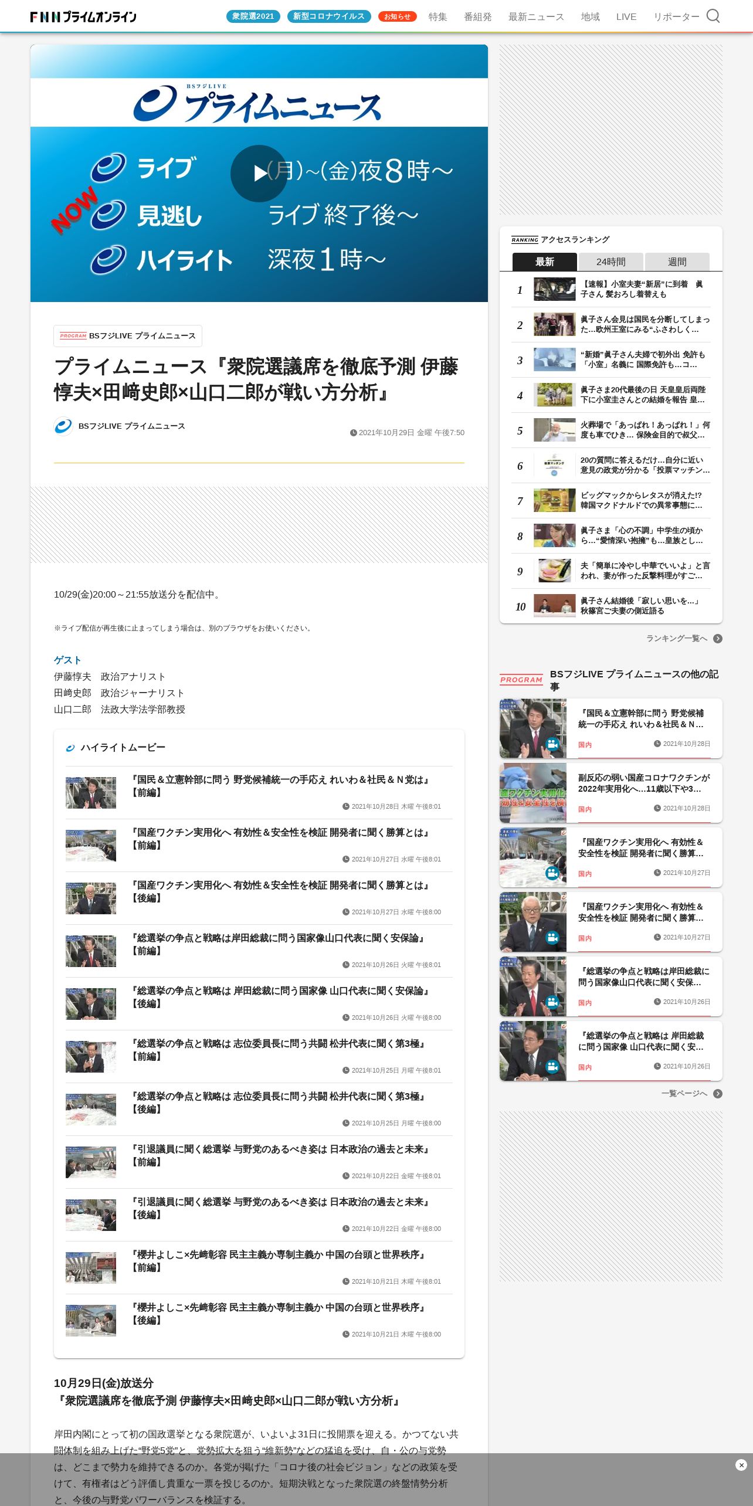Open 番組発 menu item

click(478, 16)
